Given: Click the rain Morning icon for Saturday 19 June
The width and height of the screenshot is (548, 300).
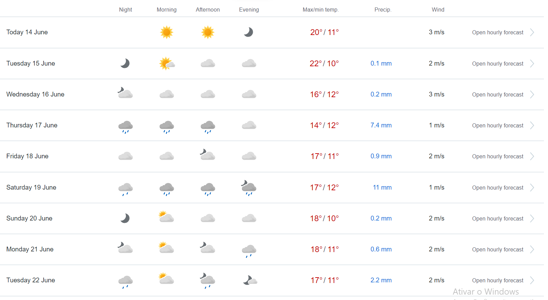Looking at the screenshot, I should [167, 189].
